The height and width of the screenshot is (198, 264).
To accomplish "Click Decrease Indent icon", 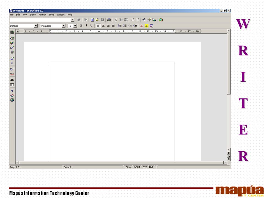I will 130,26.
